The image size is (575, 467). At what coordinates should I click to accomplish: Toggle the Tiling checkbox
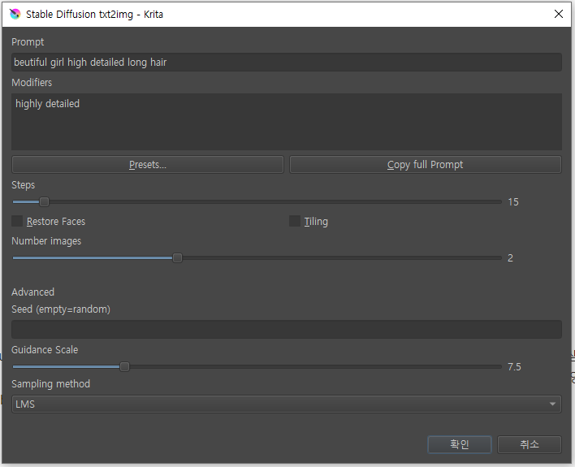[x=295, y=221]
